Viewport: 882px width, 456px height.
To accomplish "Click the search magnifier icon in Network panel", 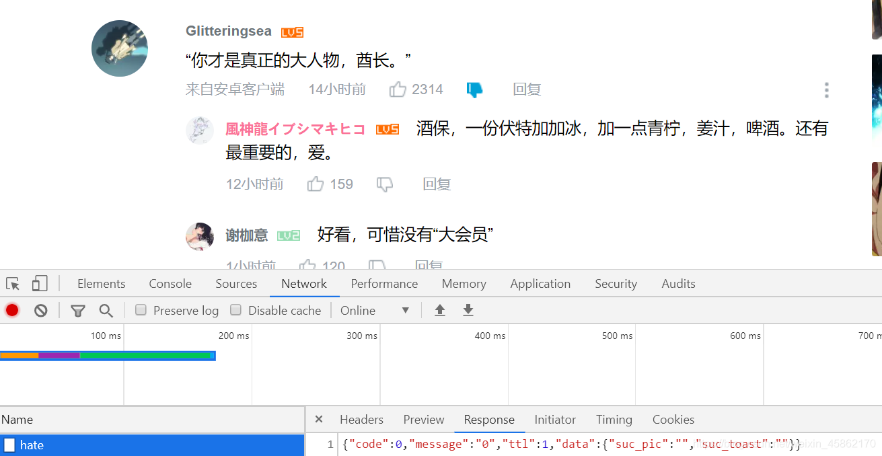I will (x=106, y=310).
